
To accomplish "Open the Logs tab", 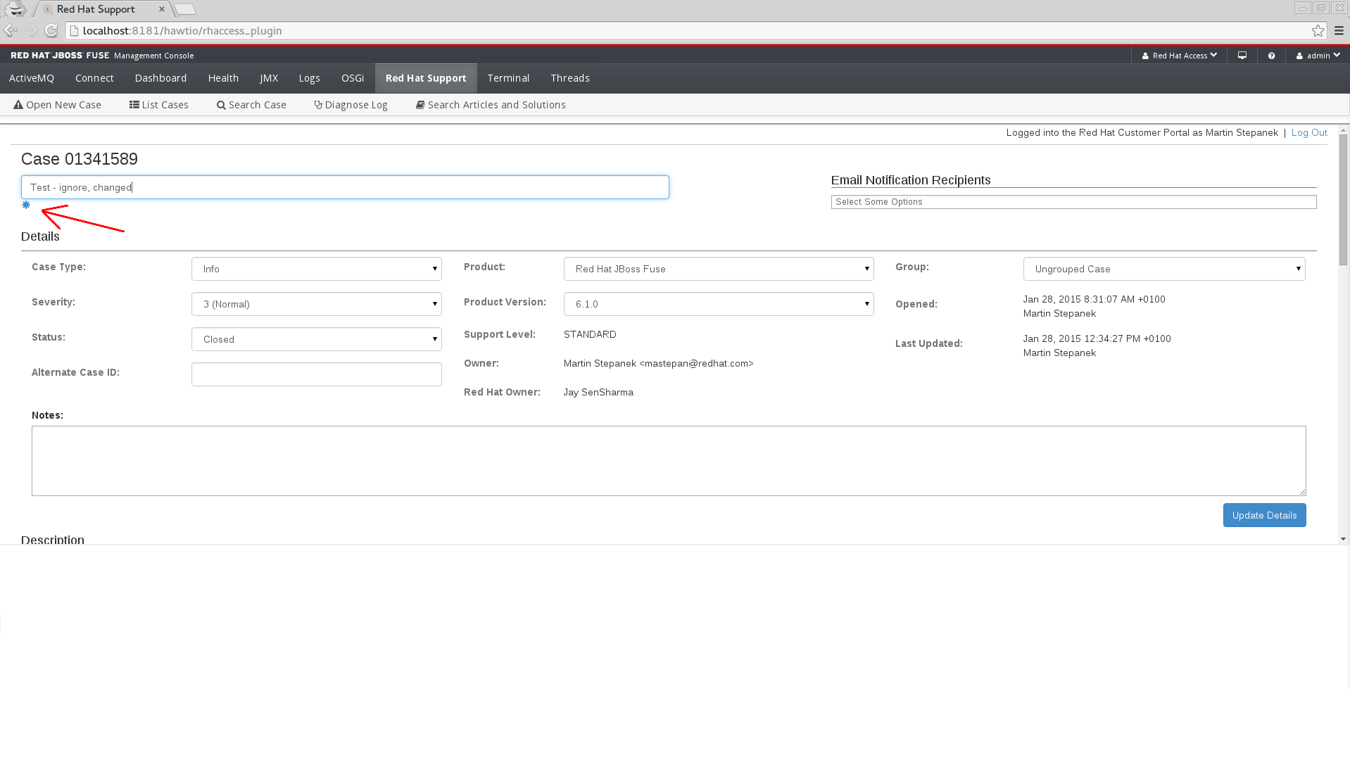I will pos(309,78).
